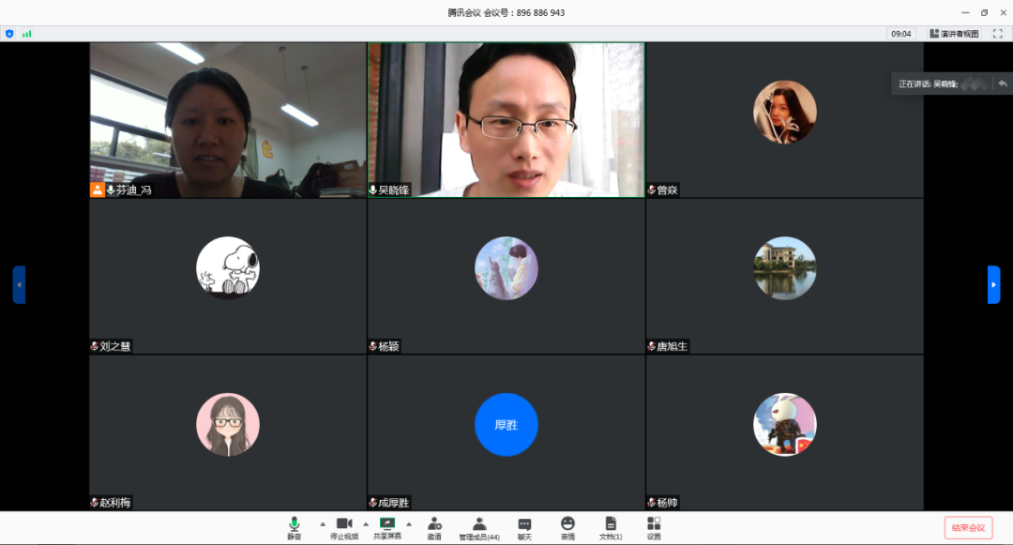
Task: Click the 结束会议 end meeting button
Action: (968, 527)
